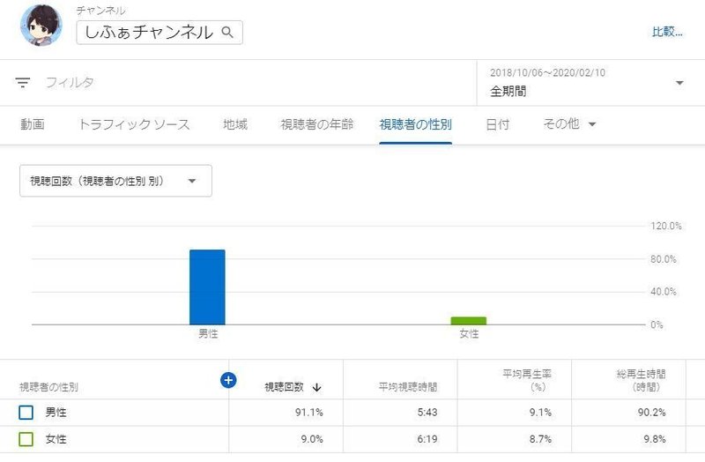Click the 9.8% total watch time value
This screenshot has width=705, height=462.
pos(655,439)
